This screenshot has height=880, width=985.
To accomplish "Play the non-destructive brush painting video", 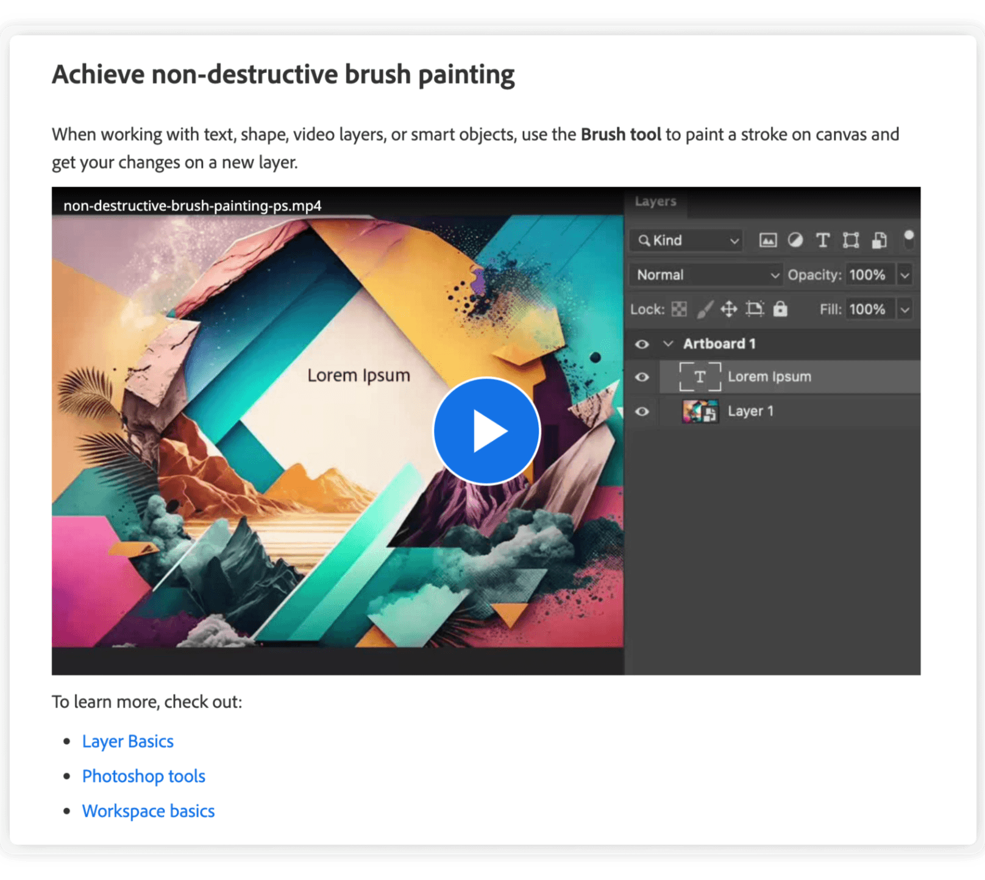I will pyautogui.click(x=486, y=431).
